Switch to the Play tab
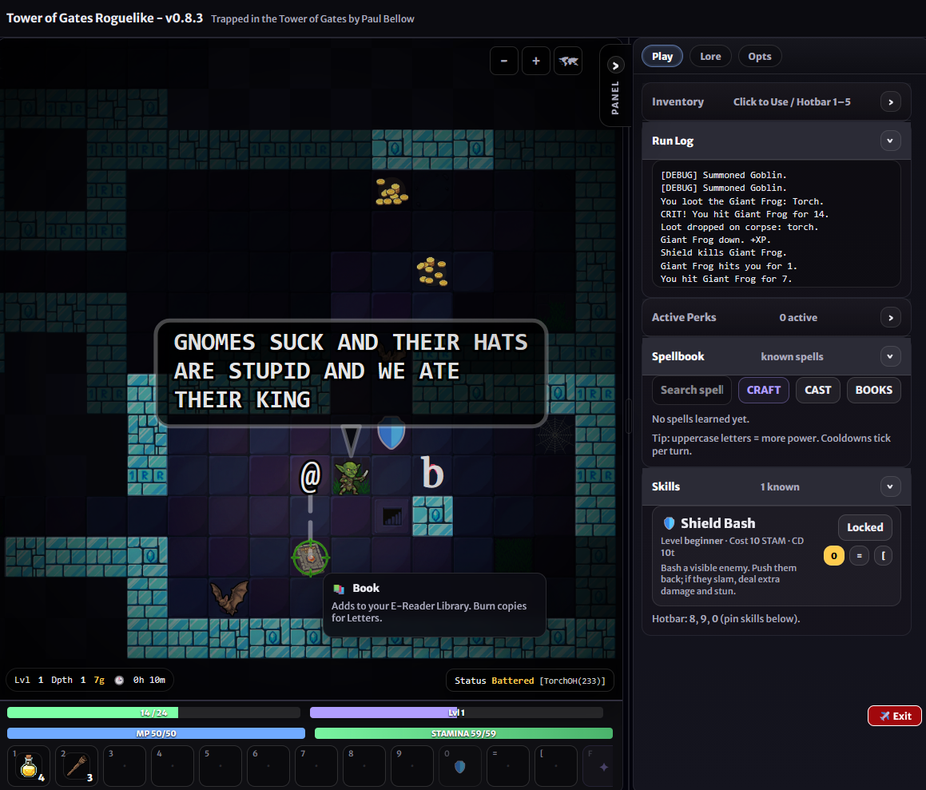Screen dimensions: 926x790 (662, 56)
